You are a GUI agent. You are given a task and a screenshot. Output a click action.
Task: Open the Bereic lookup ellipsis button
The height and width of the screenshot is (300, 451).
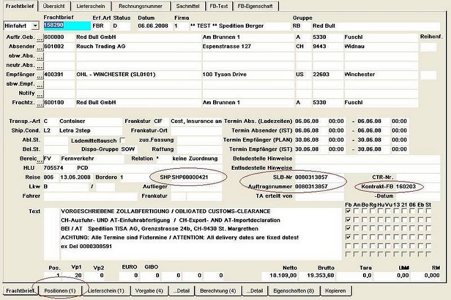point(40,160)
